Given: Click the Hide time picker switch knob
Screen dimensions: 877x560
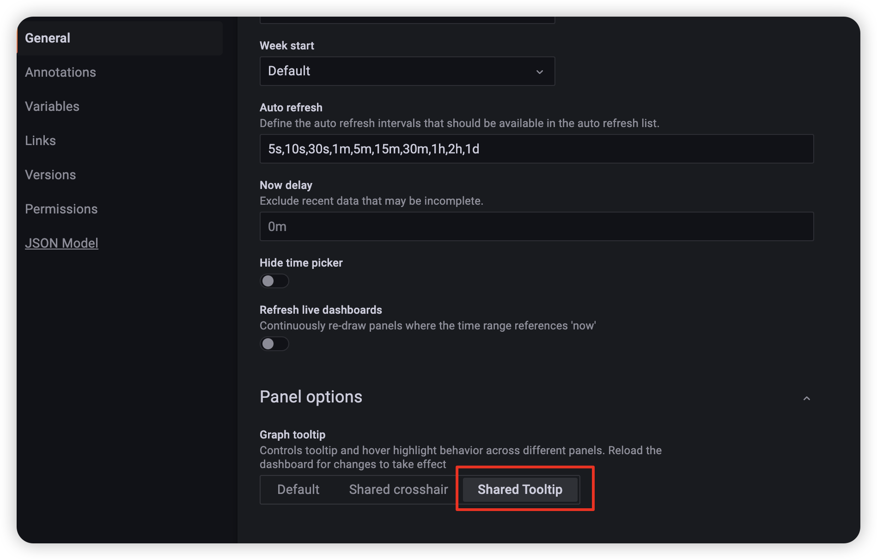Looking at the screenshot, I should pyautogui.click(x=269, y=280).
